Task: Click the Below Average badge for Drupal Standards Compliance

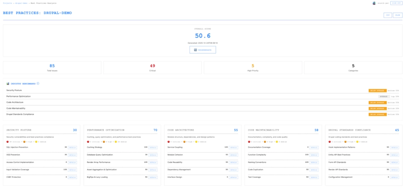Action: click(x=378, y=114)
